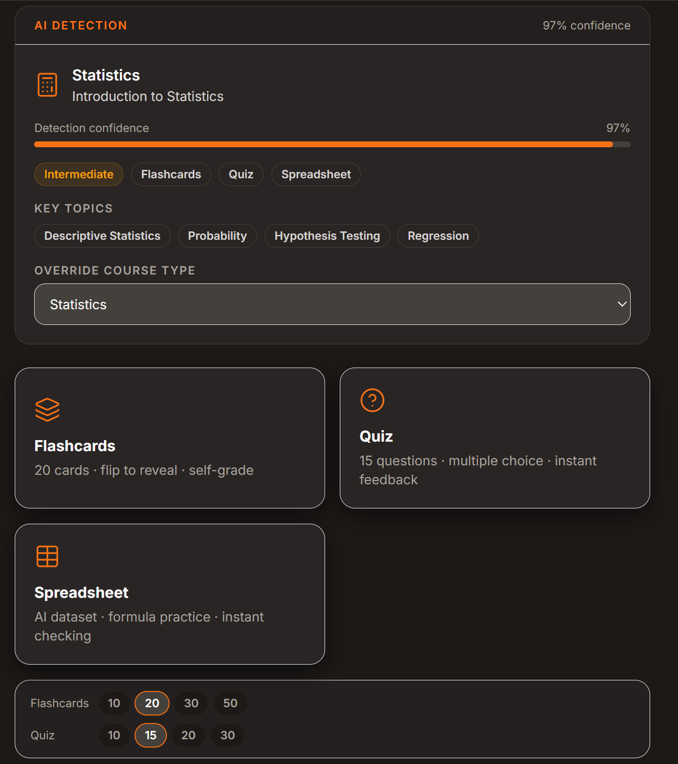678x764 pixels.
Task: Click the Regression key topic tag
Action: point(438,236)
